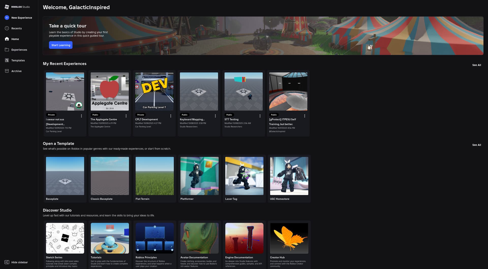Open the Laser Tag template
The width and height of the screenshot is (488, 269).
tap(244, 176)
